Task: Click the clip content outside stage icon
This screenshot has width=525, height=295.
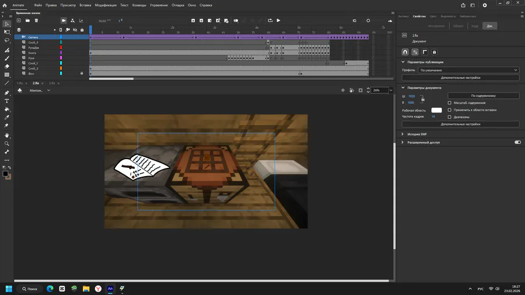Action: click(360, 90)
